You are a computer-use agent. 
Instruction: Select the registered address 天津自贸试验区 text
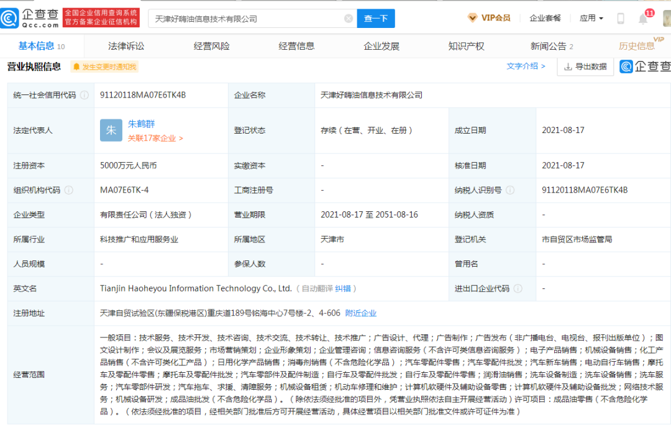pos(220,313)
